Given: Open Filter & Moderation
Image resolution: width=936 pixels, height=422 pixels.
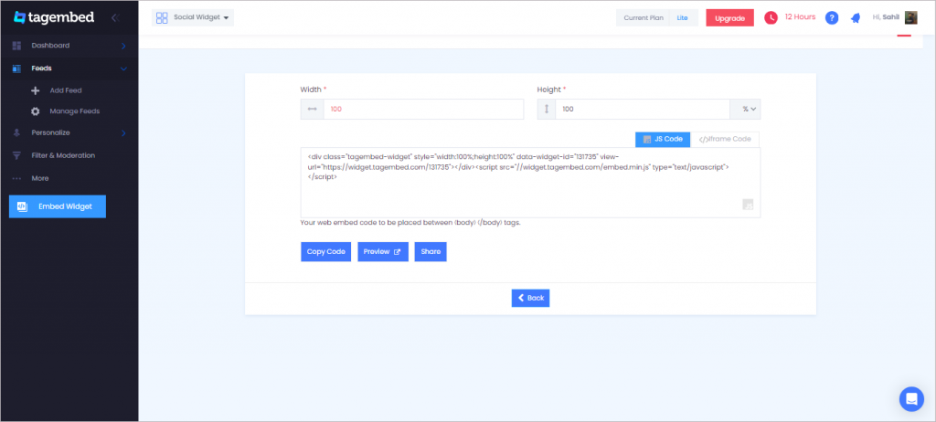Looking at the screenshot, I should click(63, 155).
